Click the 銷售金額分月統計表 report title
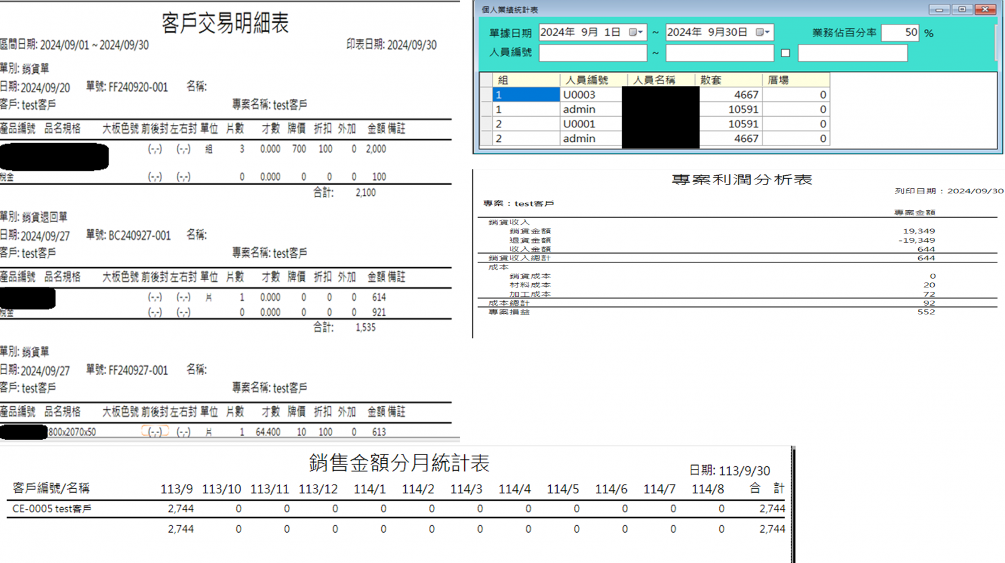 point(399,463)
